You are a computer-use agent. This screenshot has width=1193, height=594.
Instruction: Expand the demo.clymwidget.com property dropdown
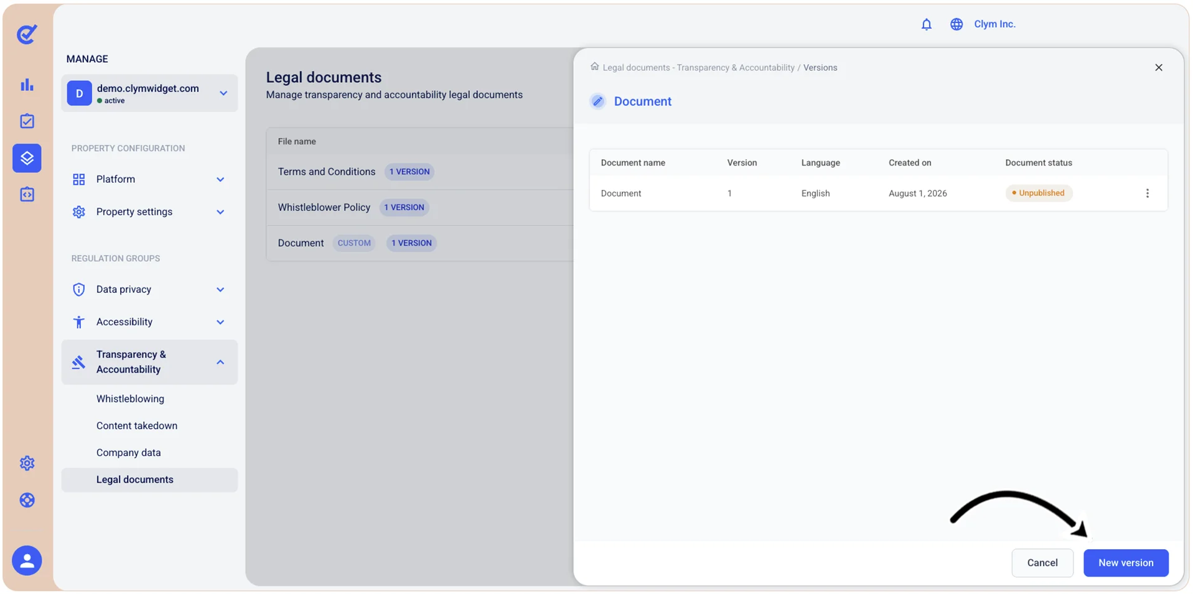tap(223, 93)
